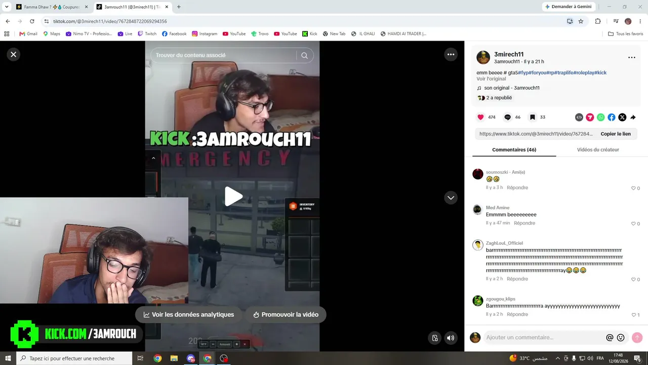Like the video with the heart icon
The height and width of the screenshot is (365, 648).
click(480, 117)
